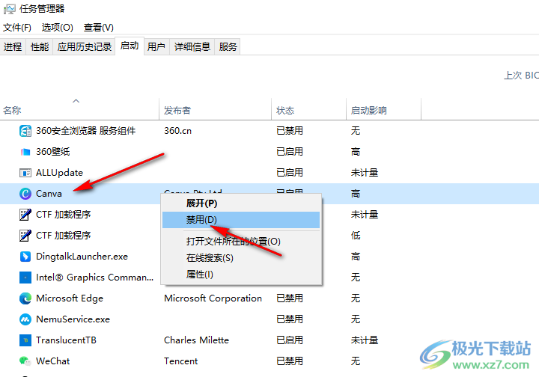Switch to the 性能 tab
Viewport: 539px width, 377px height.
click(40, 46)
